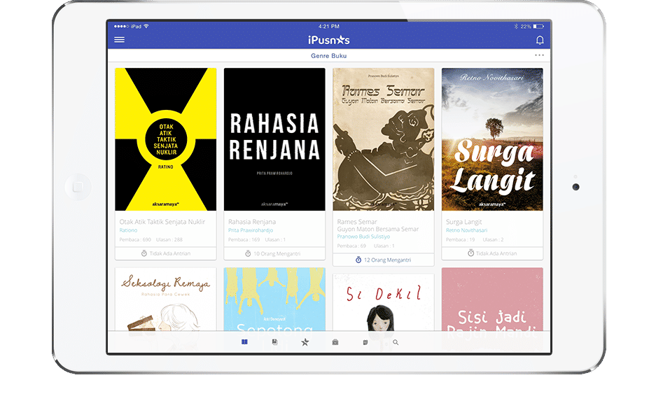Tap clock icon under Otak Atik Taktik Senjata Nuklir
Image resolution: width=656 pixels, height=401 pixels.
144,253
